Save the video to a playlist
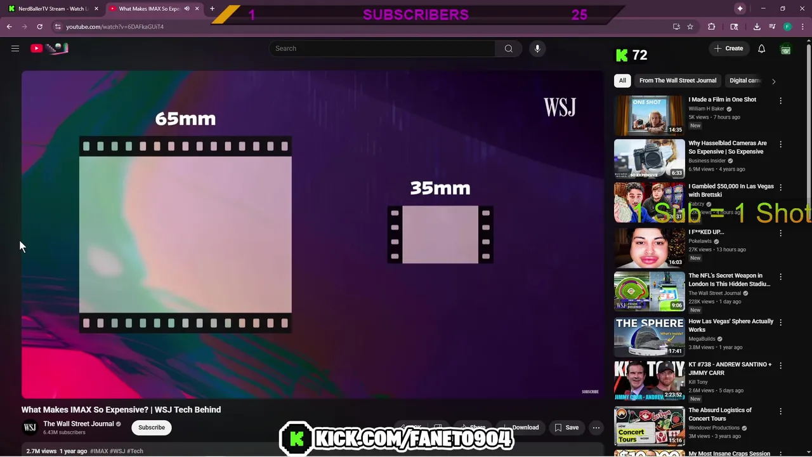The height and width of the screenshot is (457, 812). pyautogui.click(x=566, y=428)
